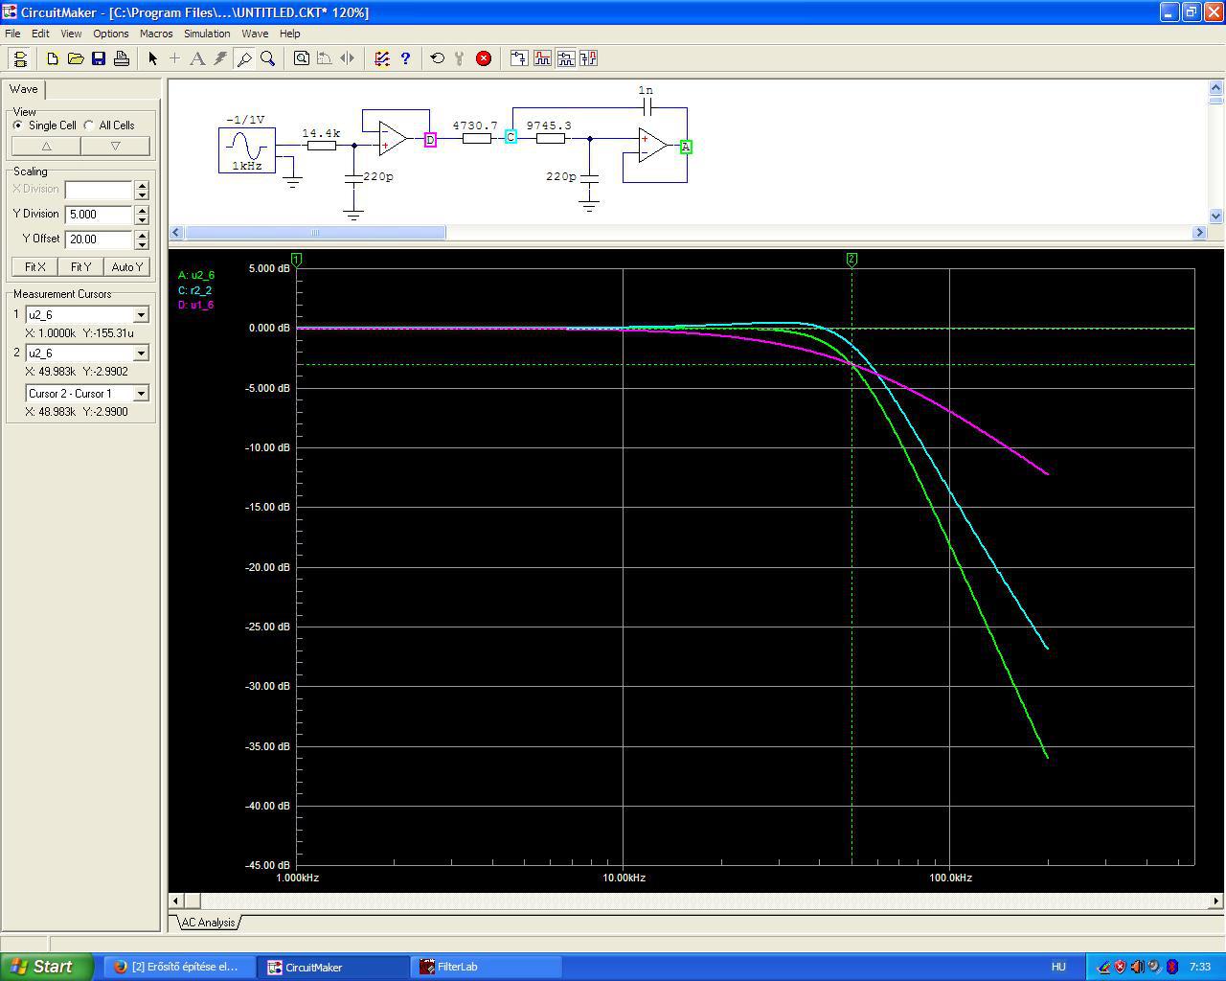Click the up triangle view button
Screen dimensions: 1226x981
(x=46, y=147)
